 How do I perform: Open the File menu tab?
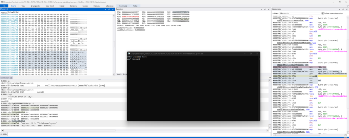4,6
